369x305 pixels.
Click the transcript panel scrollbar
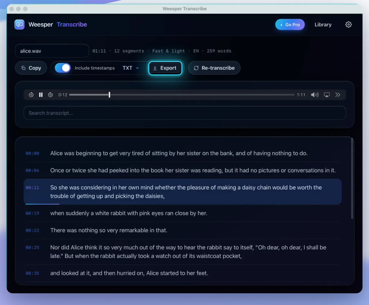point(352,179)
